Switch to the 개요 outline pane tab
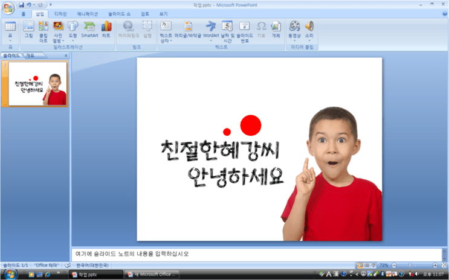The image size is (449, 280). click(30, 56)
